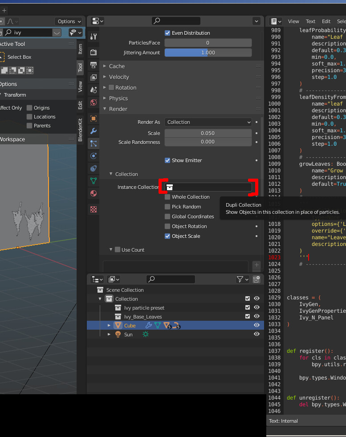This screenshot has width=346, height=437.
Task: Open the View menu in text editor
Action: click(x=293, y=21)
